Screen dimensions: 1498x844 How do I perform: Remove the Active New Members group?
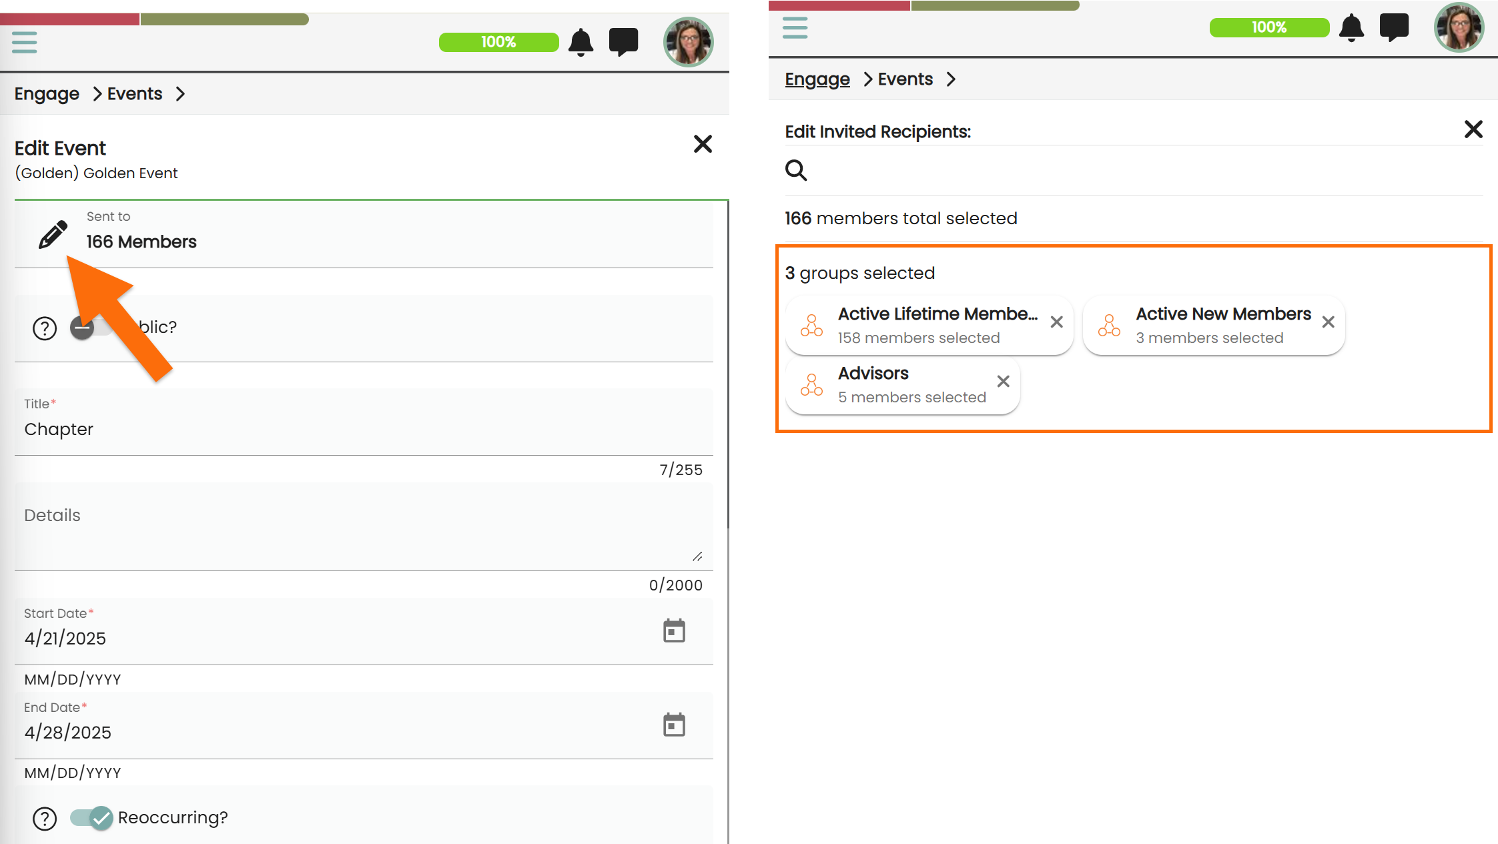(x=1328, y=322)
